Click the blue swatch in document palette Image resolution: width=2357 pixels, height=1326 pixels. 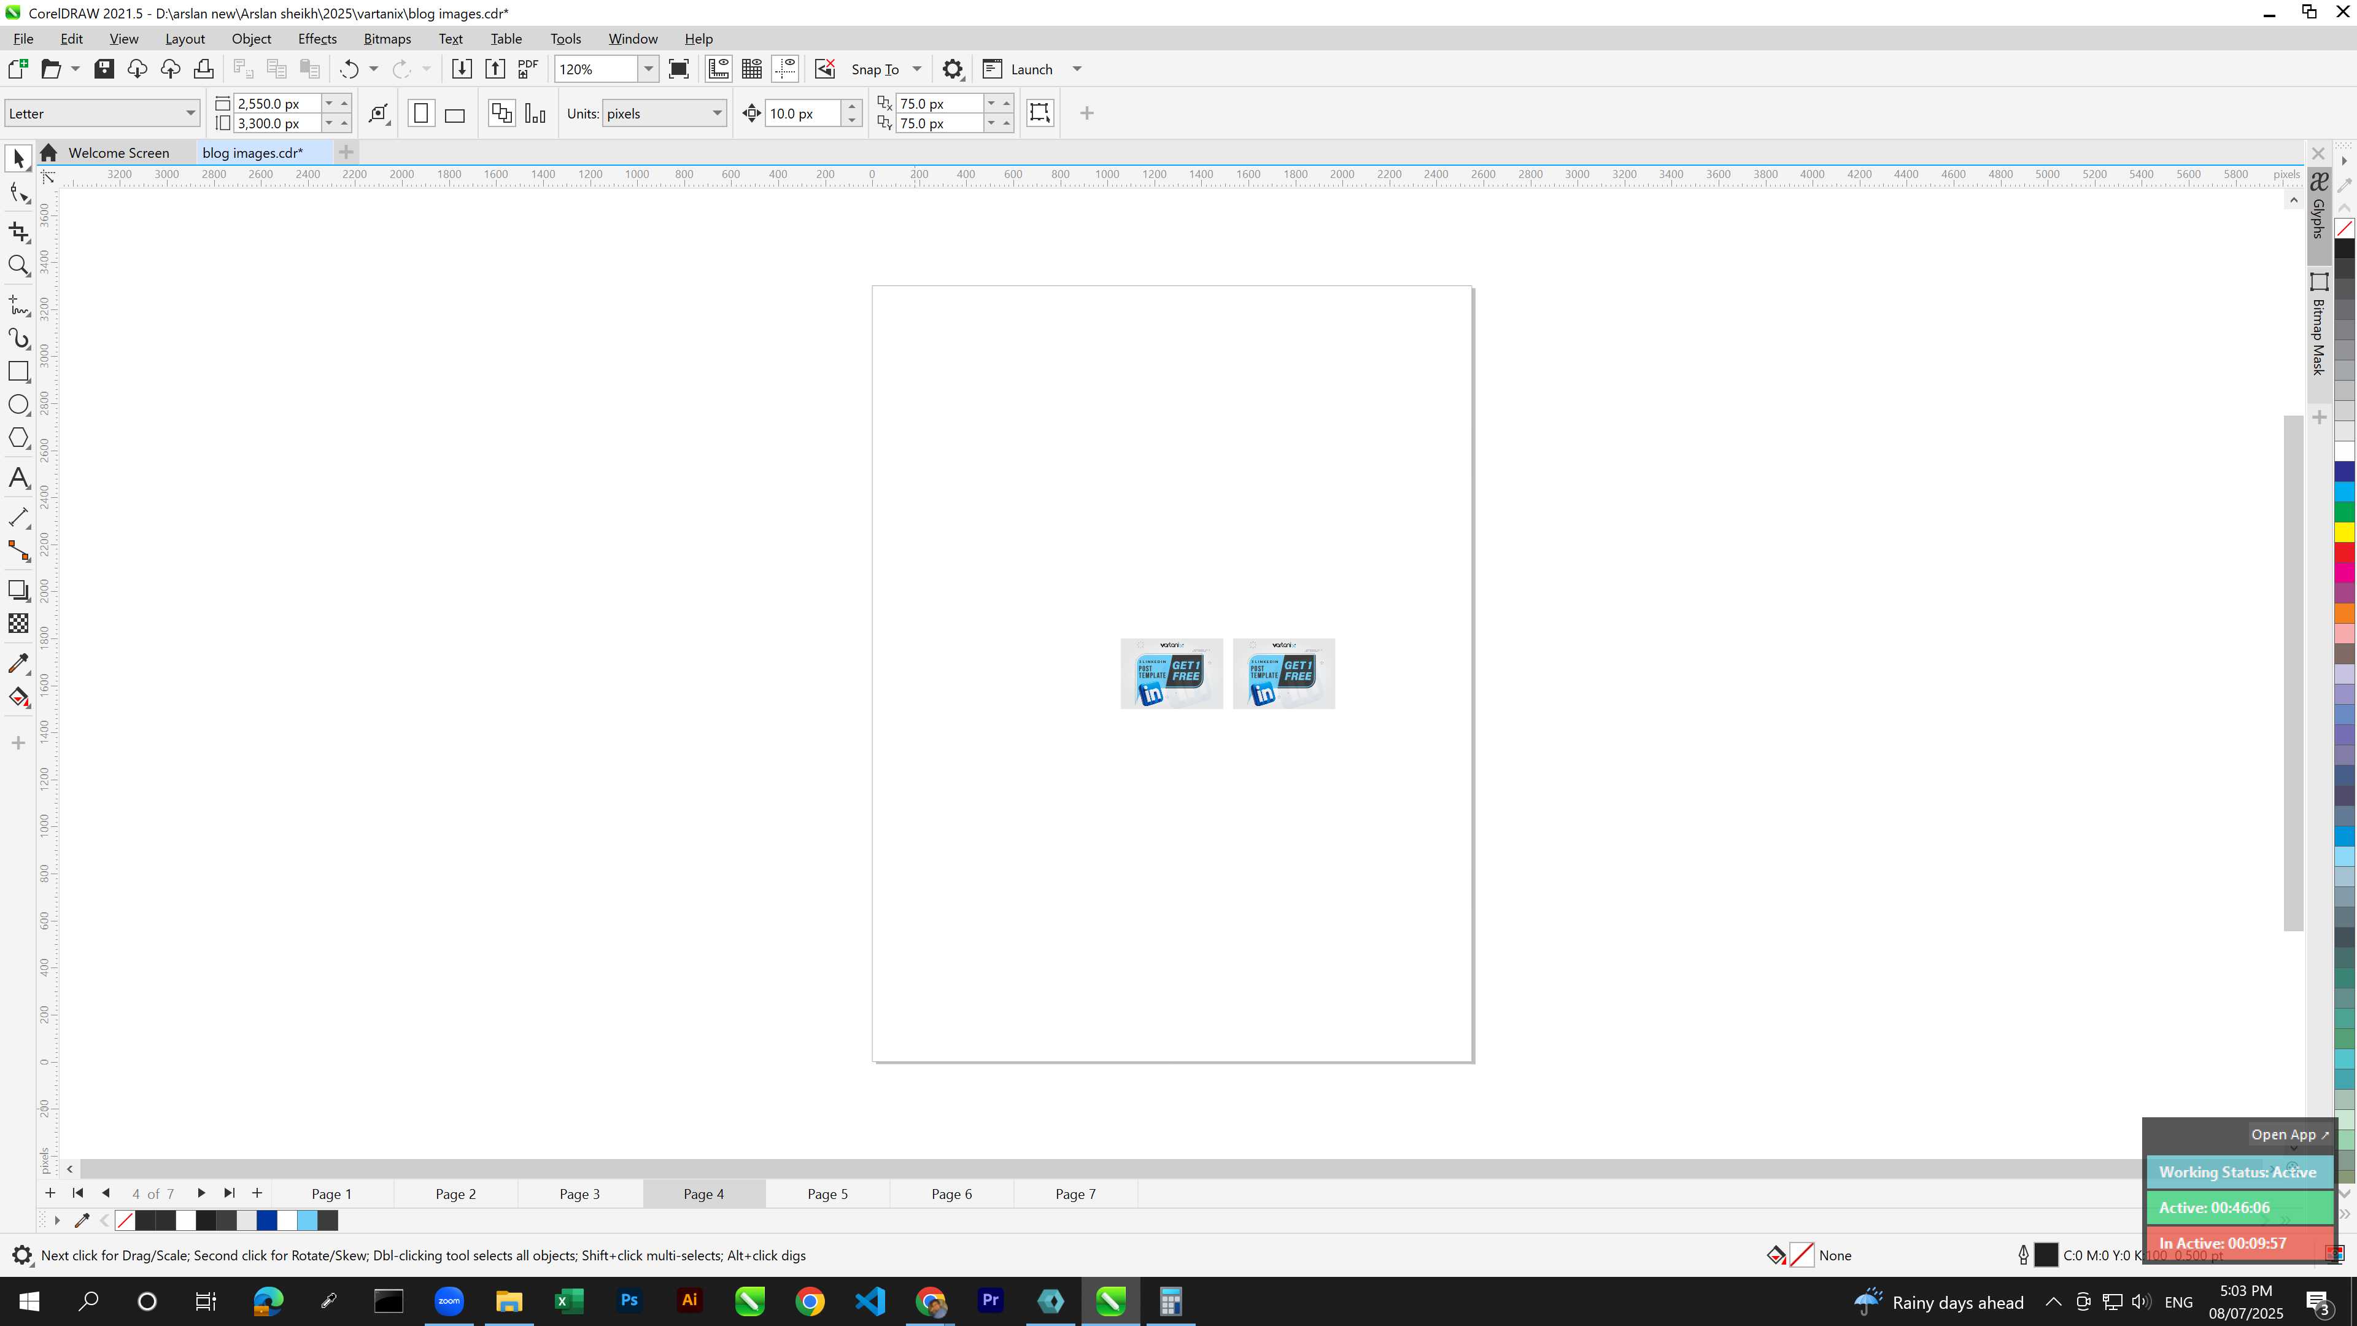pyautogui.click(x=266, y=1220)
